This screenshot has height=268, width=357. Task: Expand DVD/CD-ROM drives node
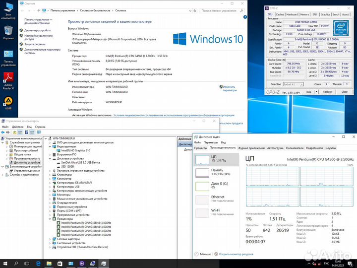(50, 142)
